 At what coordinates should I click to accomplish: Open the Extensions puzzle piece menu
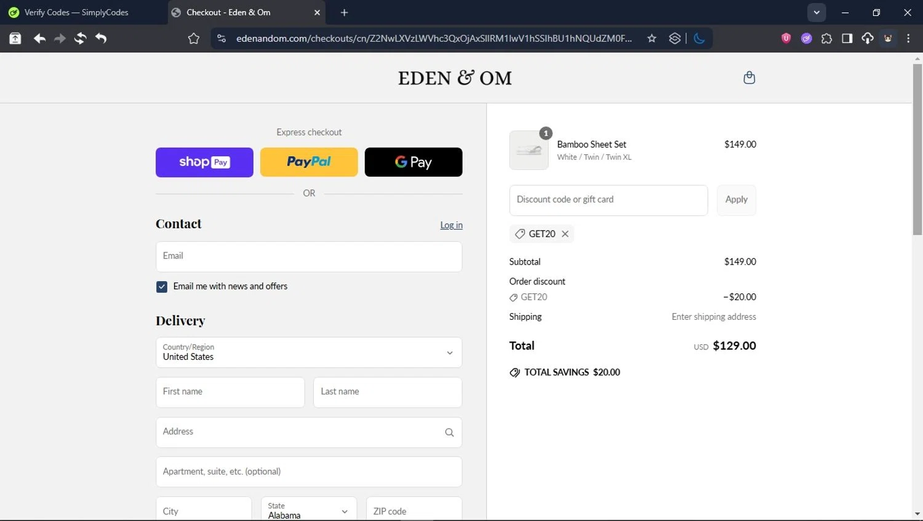pyautogui.click(x=826, y=38)
